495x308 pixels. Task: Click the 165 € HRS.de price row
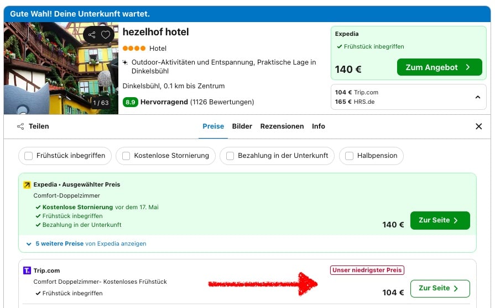[x=355, y=102]
